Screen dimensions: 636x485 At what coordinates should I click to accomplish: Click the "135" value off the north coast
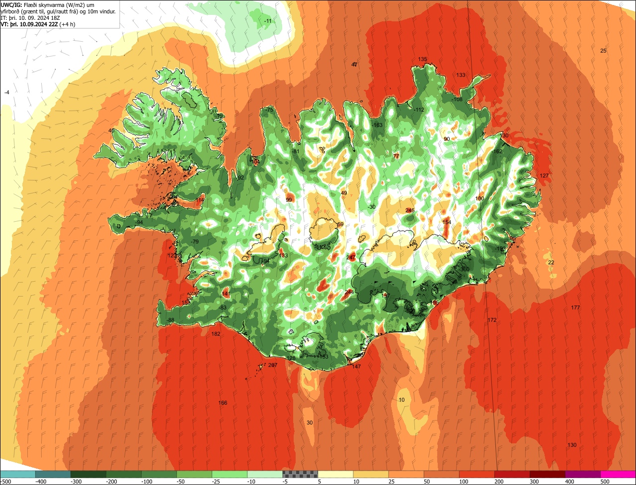pos(422,59)
